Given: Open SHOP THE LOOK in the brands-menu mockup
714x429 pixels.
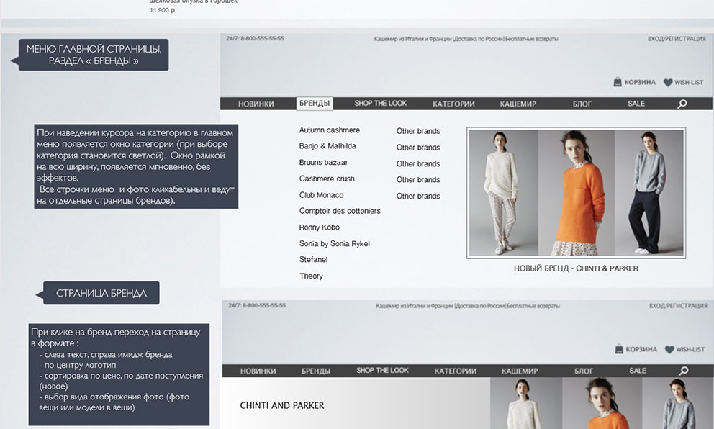Looking at the screenshot, I should tap(381, 104).
